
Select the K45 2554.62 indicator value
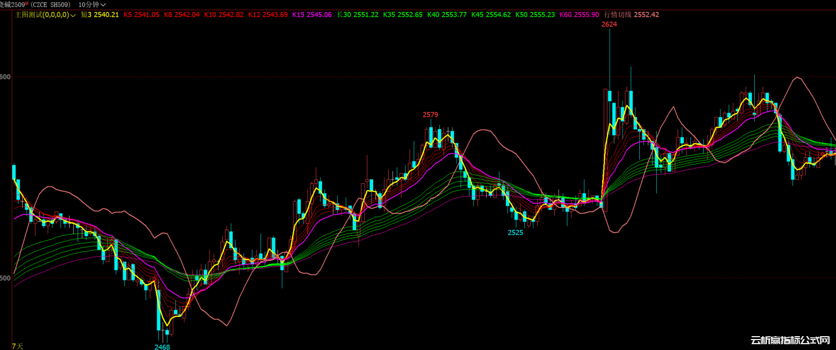tap(491, 14)
